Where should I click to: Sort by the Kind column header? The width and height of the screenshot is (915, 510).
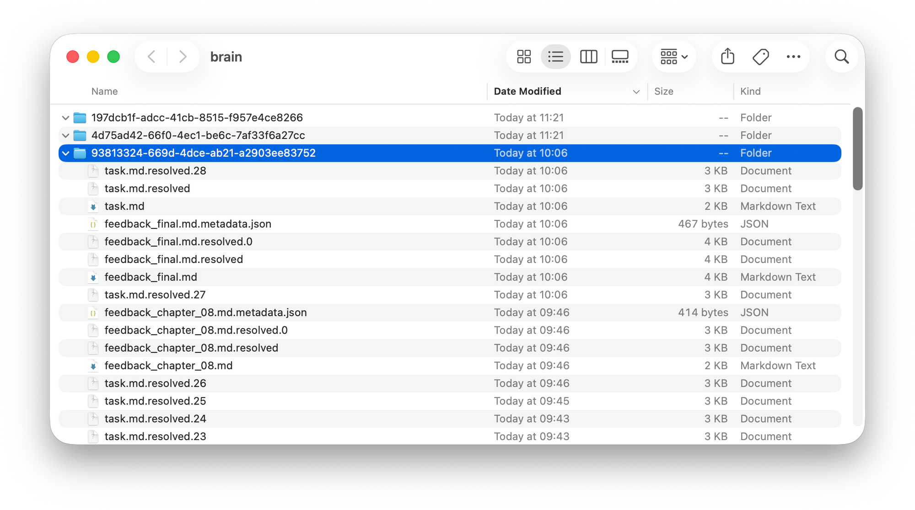[x=750, y=91]
